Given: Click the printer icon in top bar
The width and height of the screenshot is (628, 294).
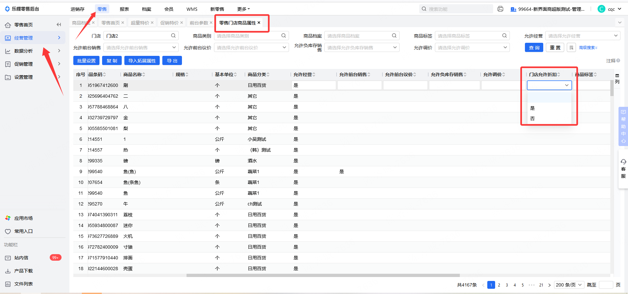Looking at the screenshot, I should click(x=500, y=9).
